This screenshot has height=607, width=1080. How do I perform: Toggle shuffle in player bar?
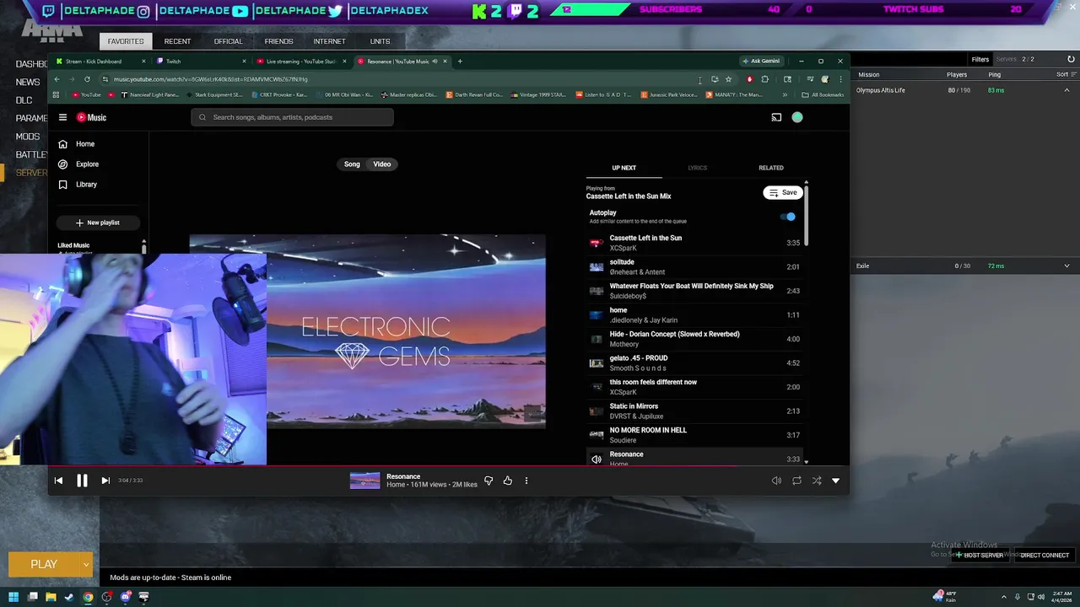point(816,481)
